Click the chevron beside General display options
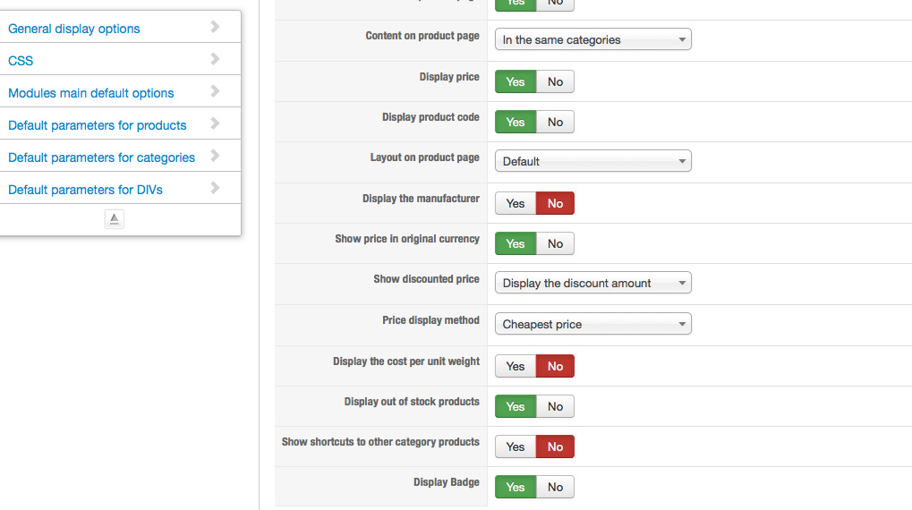Screen dimensions: 912x510 click(x=215, y=27)
